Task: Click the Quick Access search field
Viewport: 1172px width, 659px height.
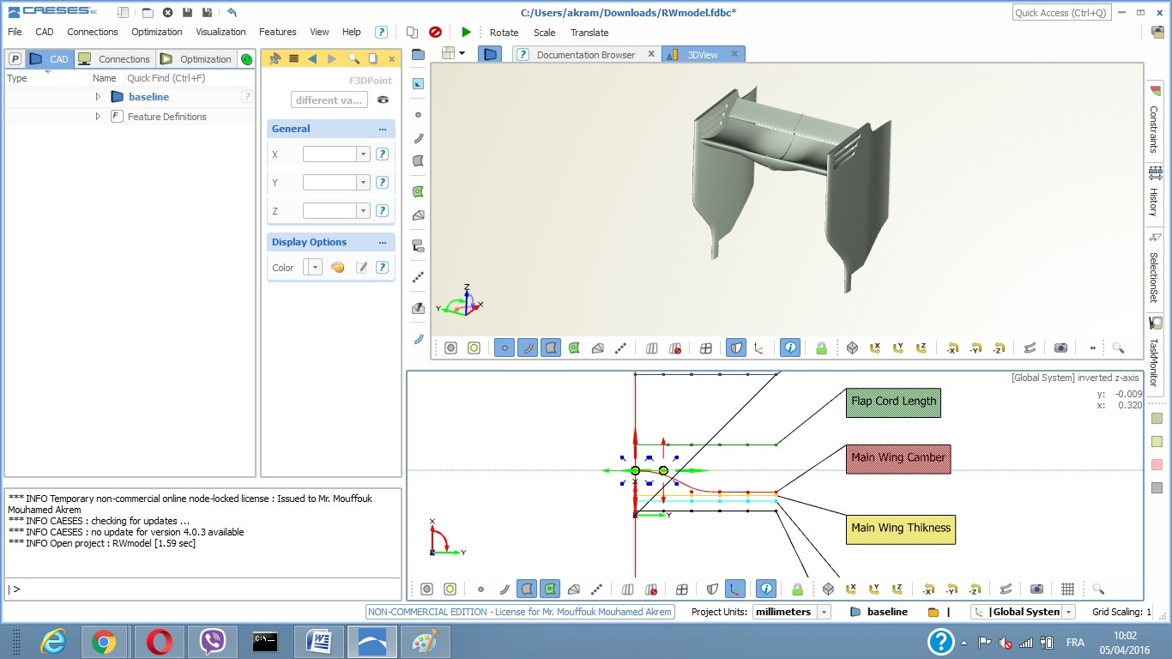Action: pos(1061,13)
